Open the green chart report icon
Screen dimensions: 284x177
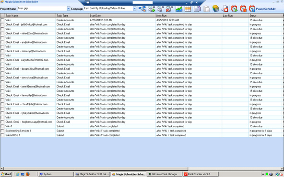[x=179, y=9]
